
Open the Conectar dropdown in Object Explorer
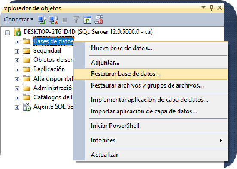[x=18, y=19]
